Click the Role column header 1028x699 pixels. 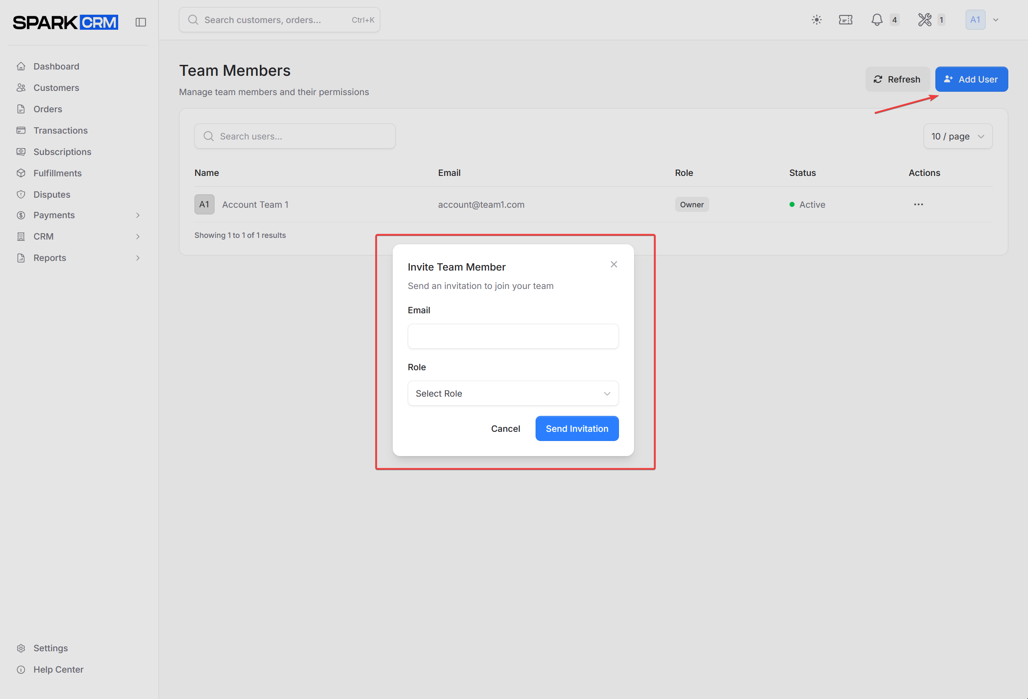(x=684, y=173)
